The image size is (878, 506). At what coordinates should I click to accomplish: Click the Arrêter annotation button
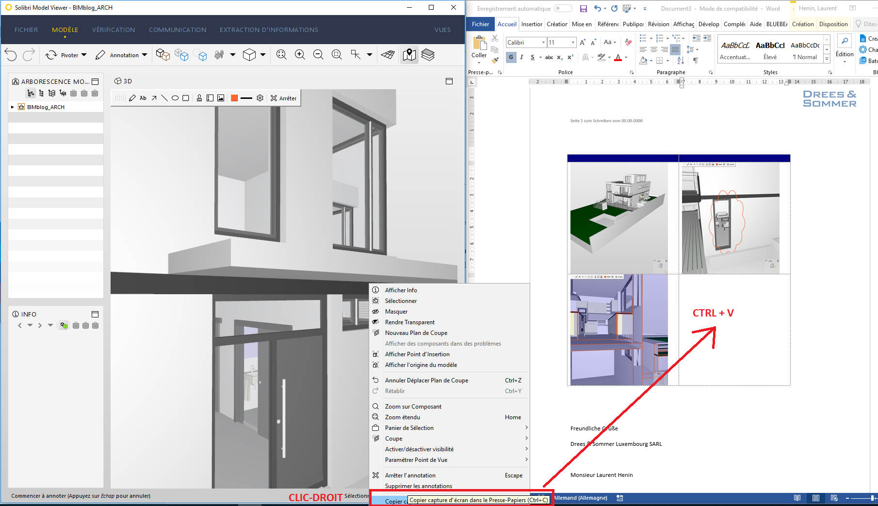[x=284, y=98]
